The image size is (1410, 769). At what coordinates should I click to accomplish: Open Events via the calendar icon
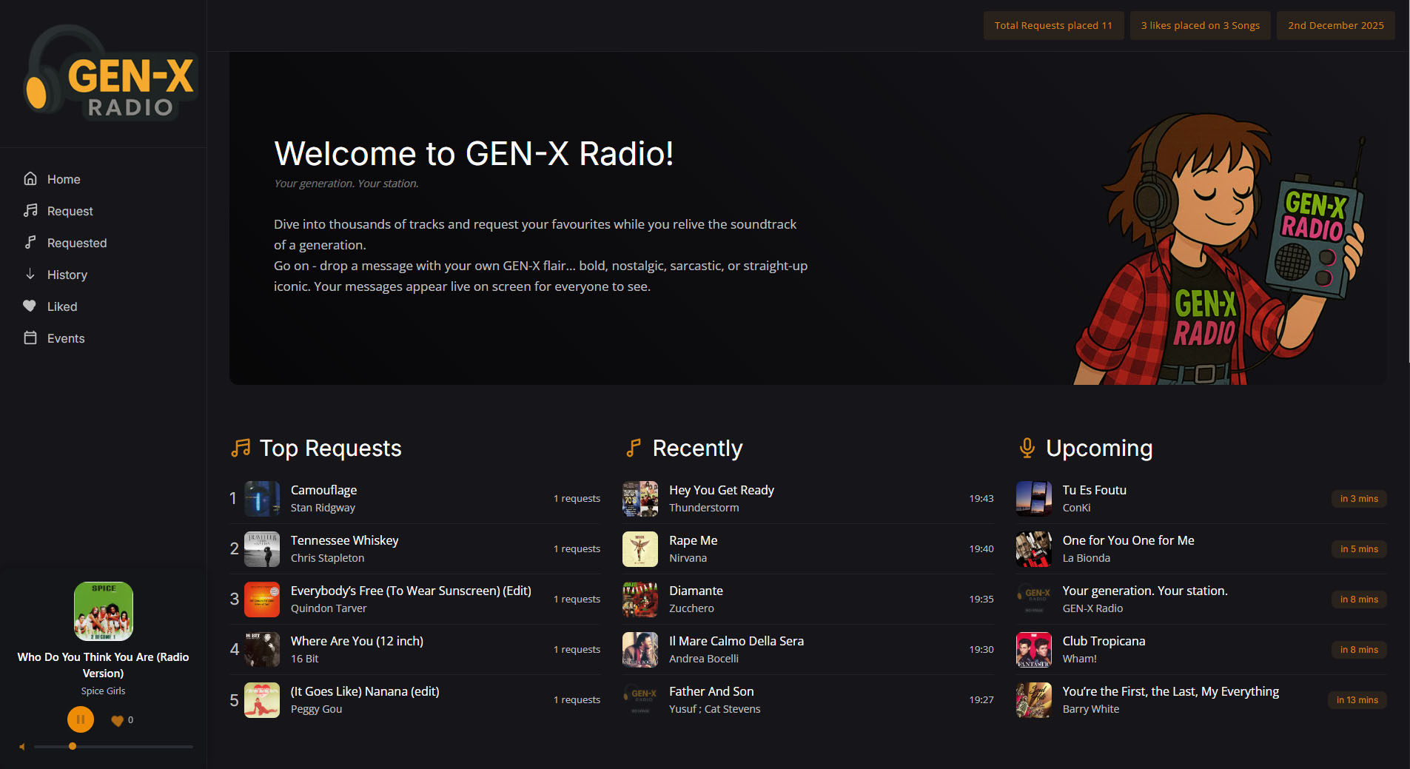coord(30,338)
